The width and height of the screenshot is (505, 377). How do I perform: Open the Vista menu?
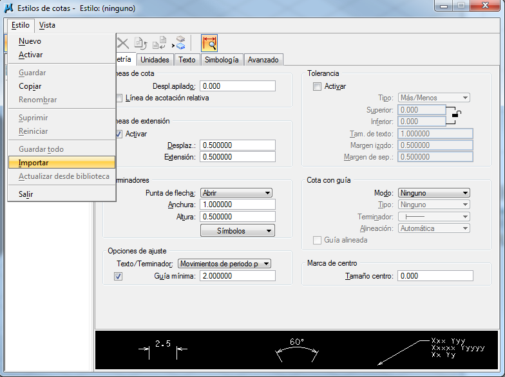coord(47,25)
